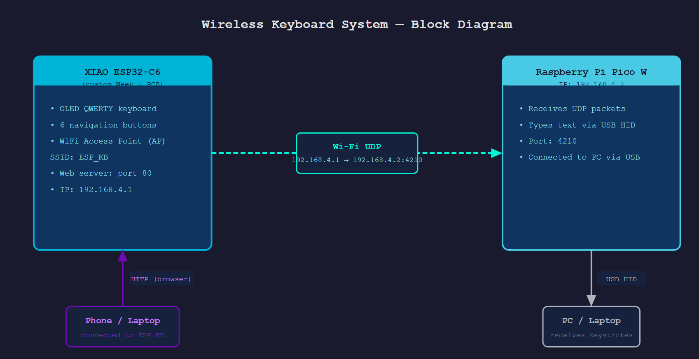Select the "connected to ESP_KB" caption
Image resolution: width=699 pixels, height=359 pixels.
123,335
